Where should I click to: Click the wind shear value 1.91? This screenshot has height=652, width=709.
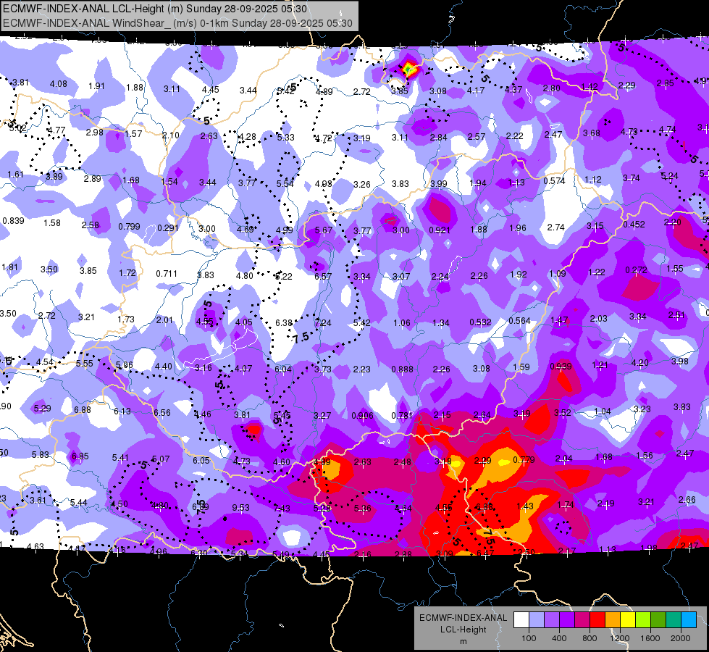pyautogui.click(x=96, y=86)
